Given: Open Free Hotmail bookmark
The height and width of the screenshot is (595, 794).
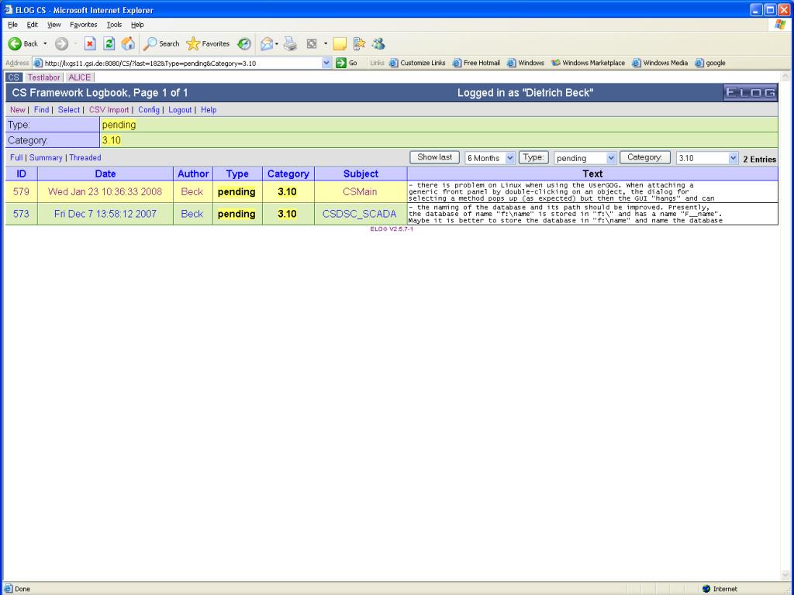Looking at the screenshot, I should click(476, 63).
